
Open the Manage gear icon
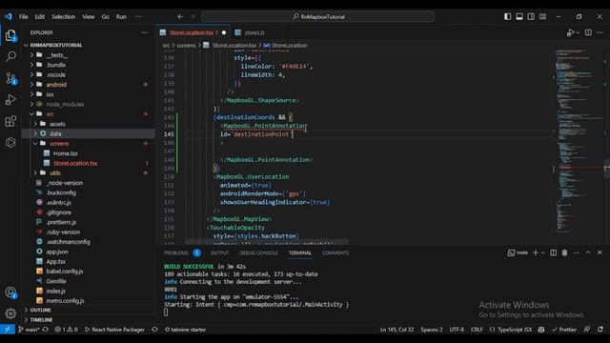tap(10, 313)
